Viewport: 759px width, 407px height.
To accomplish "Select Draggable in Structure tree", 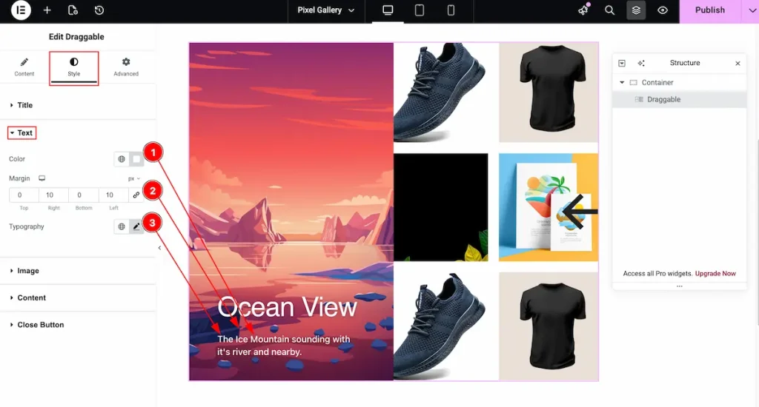I will (663, 99).
